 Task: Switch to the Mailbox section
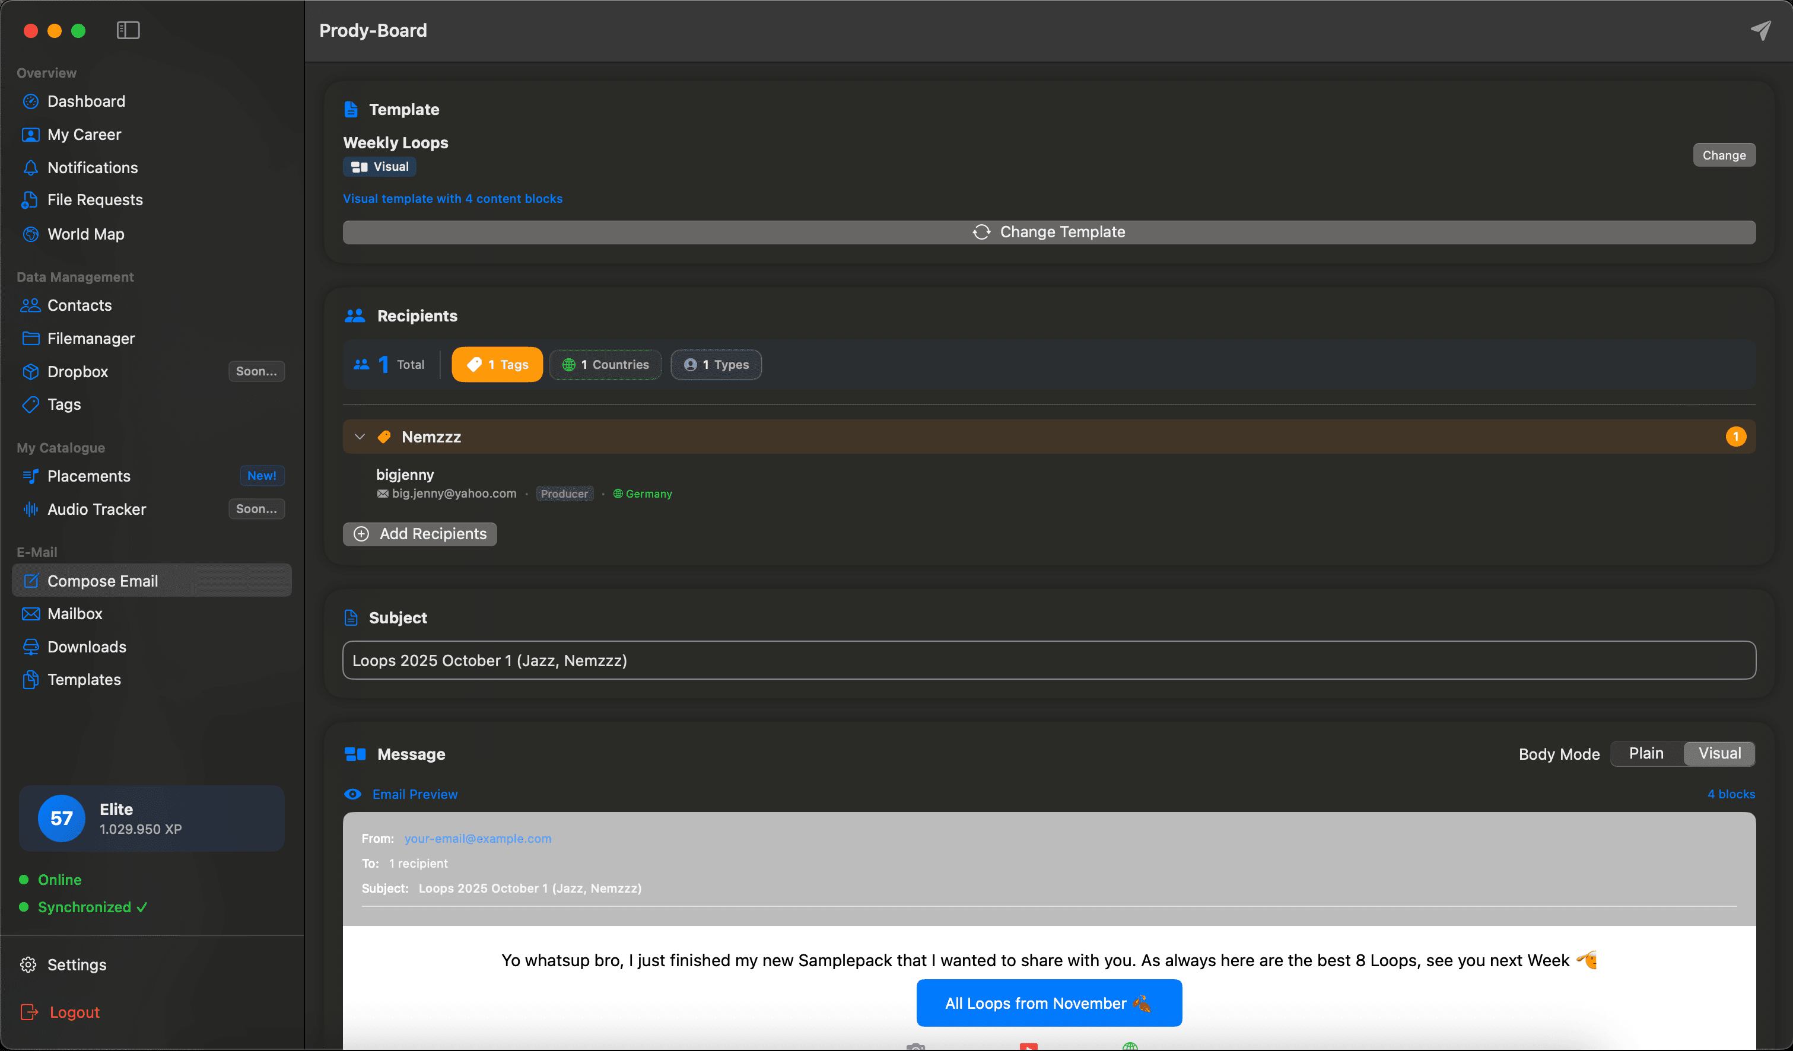[x=75, y=614]
